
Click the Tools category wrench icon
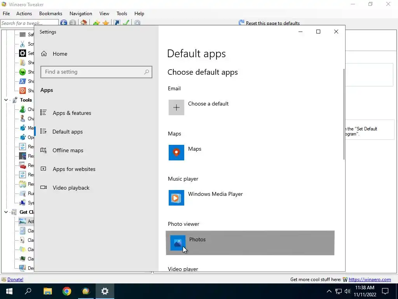pyautogui.click(x=15, y=100)
